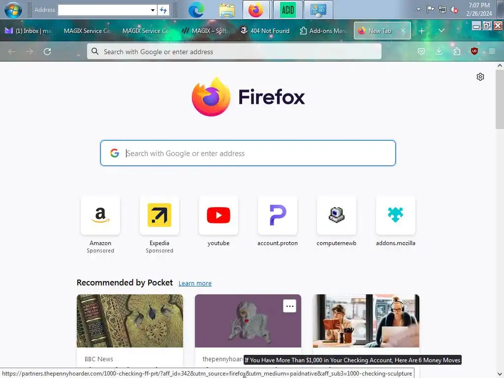The width and height of the screenshot is (504, 378).
Task: Click the Recommended by Pocket heading
Action: (125, 283)
